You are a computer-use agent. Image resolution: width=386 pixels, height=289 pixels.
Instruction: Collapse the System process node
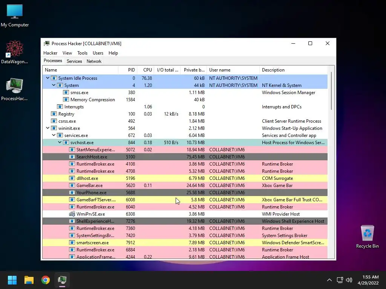pos(54,85)
